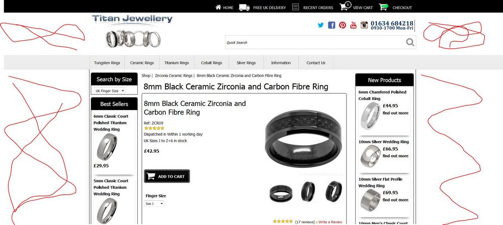Screen dimensions: 503x225
Task: Click the Home house icon
Action: tap(218, 7)
